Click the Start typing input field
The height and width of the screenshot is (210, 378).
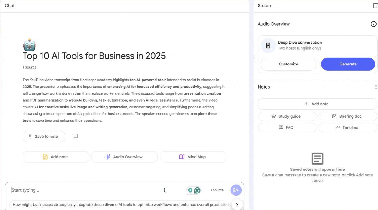(x=96, y=190)
